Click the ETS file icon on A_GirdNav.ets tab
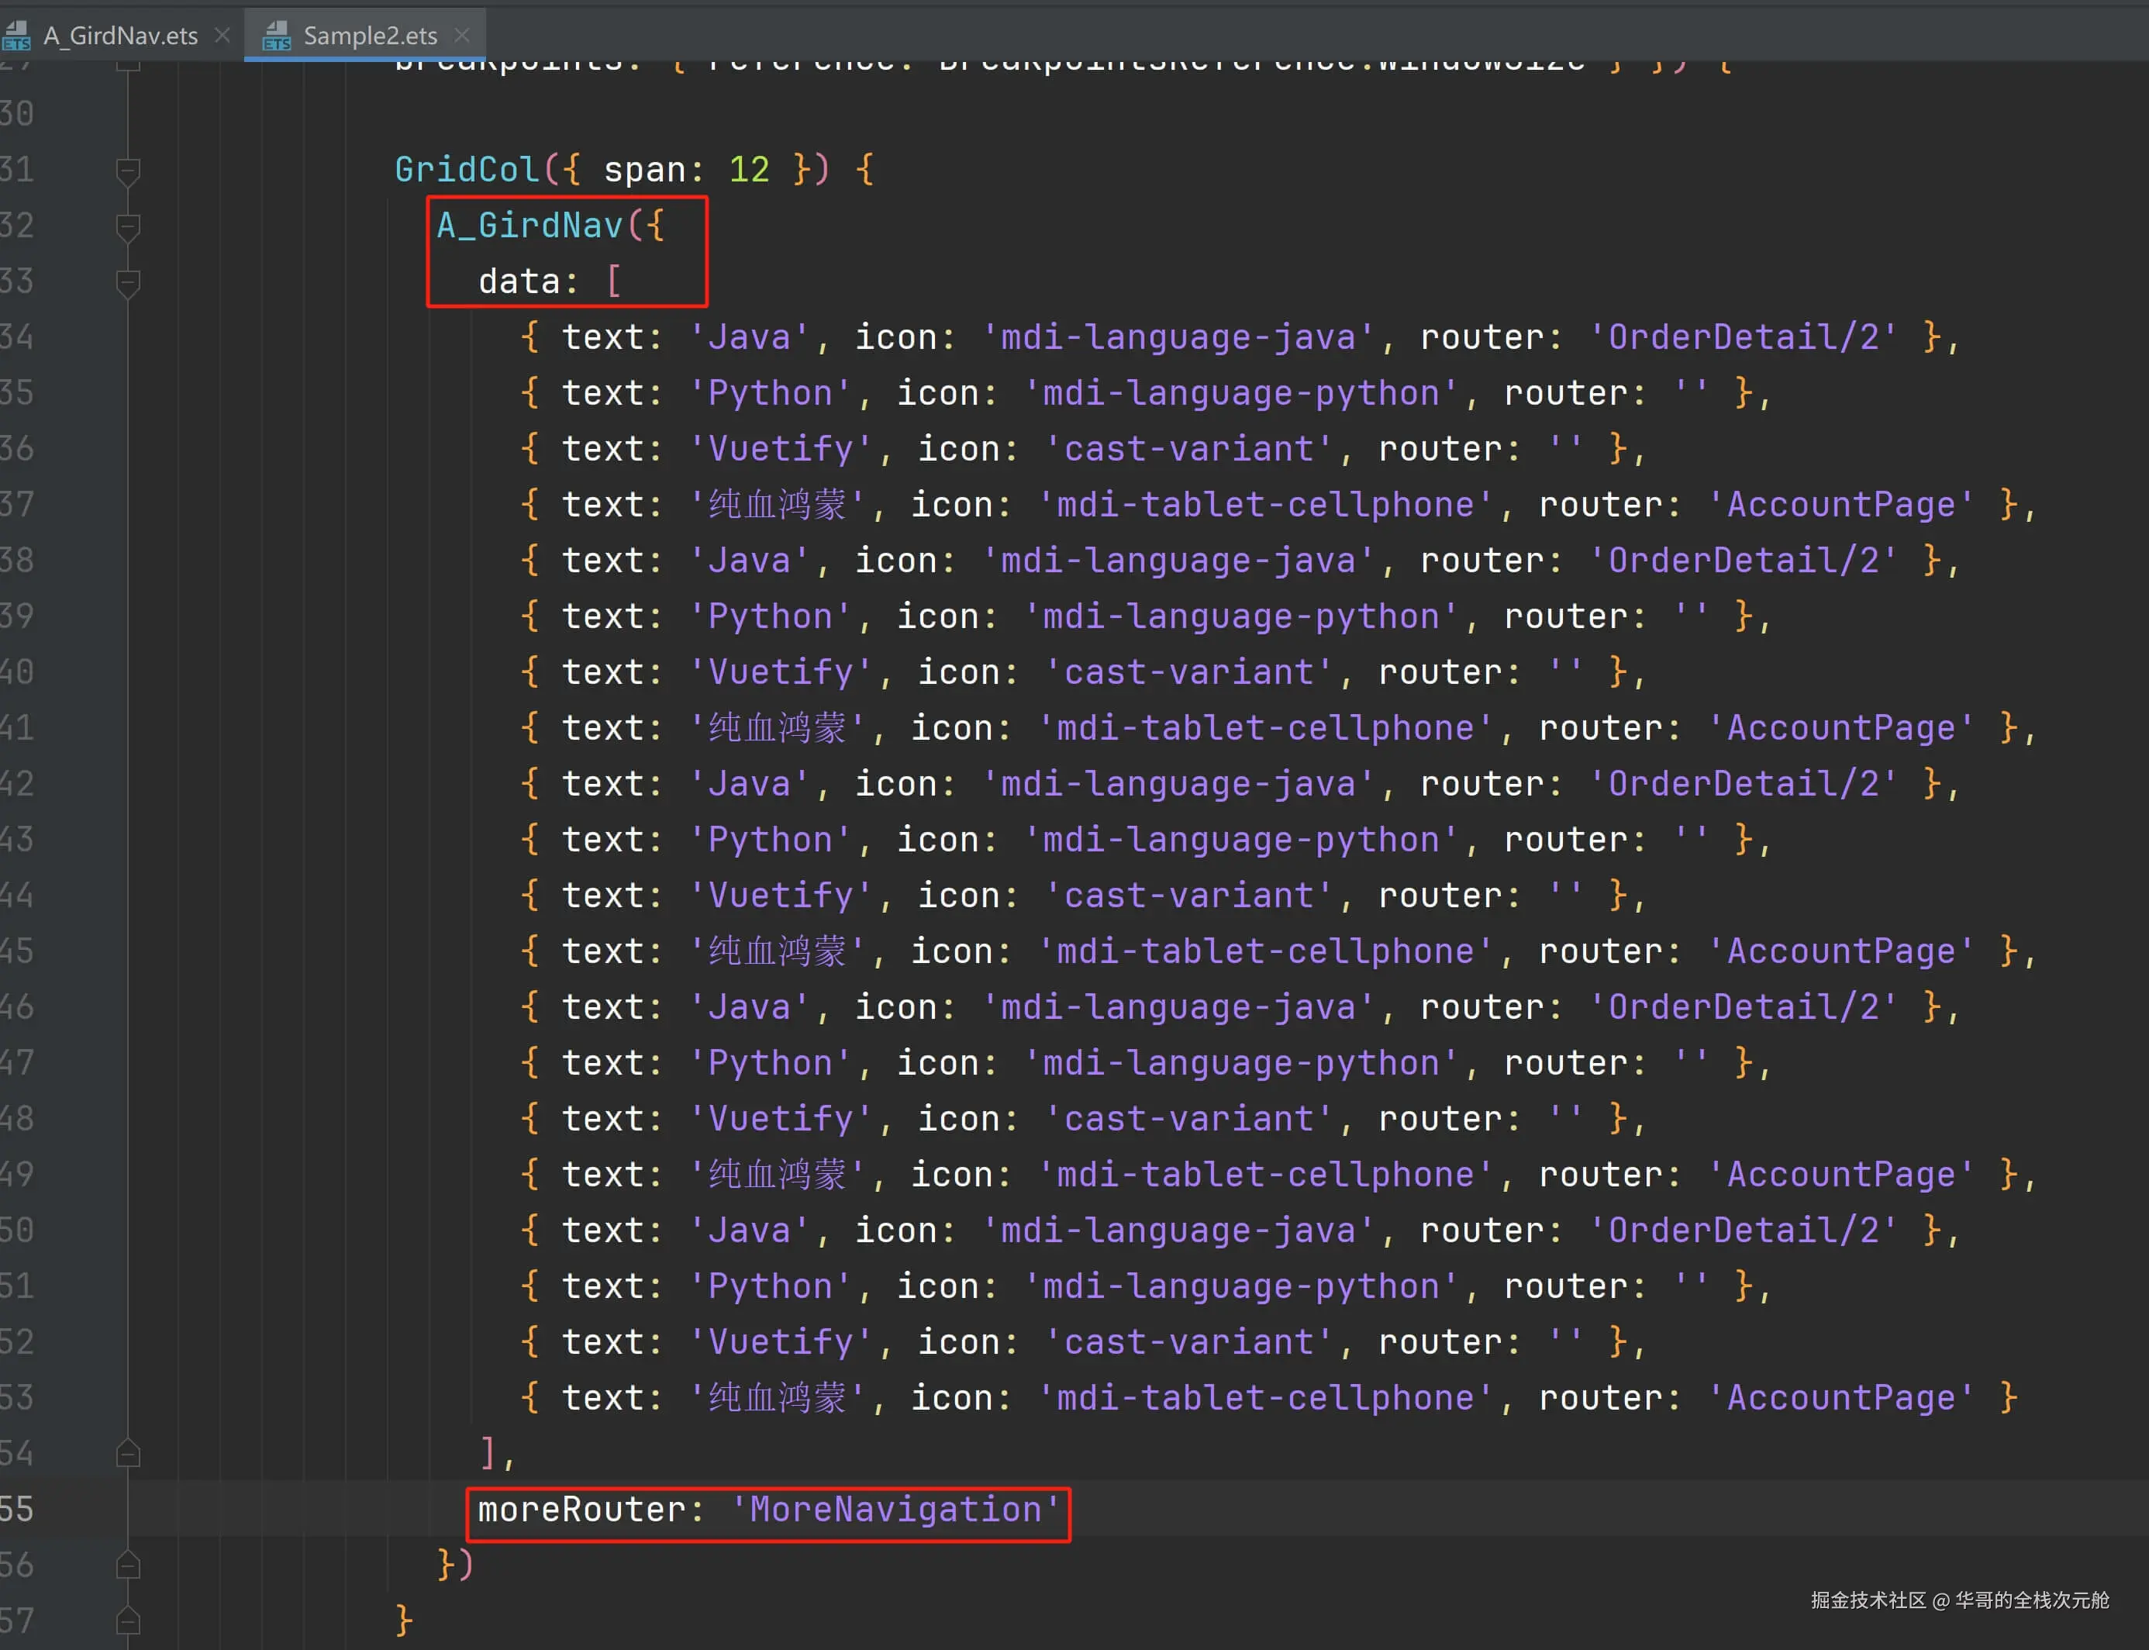This screenshot has width=2149, height=1650. click(17, 36)
